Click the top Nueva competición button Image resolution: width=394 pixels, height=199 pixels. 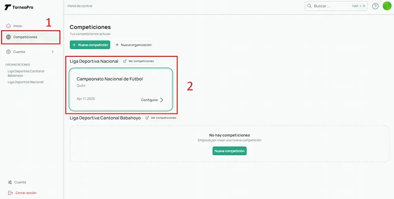(x=90, y=45)
